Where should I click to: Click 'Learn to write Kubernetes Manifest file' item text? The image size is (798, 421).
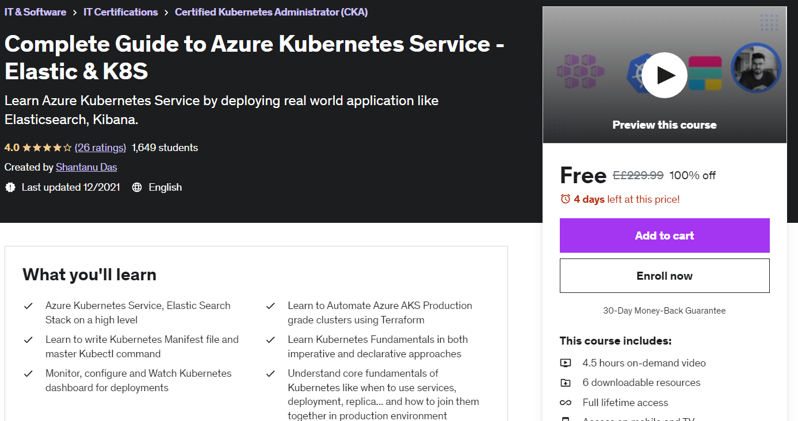[x=142, y=346]
